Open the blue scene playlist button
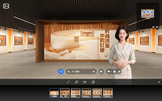 tap(61, 72)
